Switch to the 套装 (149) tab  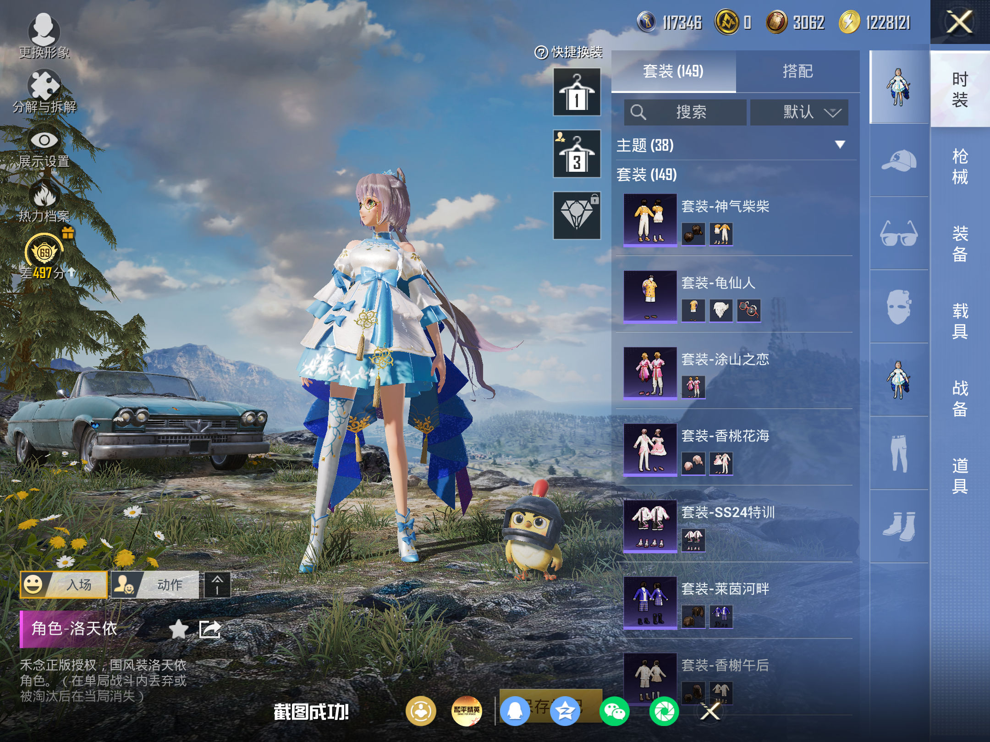(x=673, y=71)
